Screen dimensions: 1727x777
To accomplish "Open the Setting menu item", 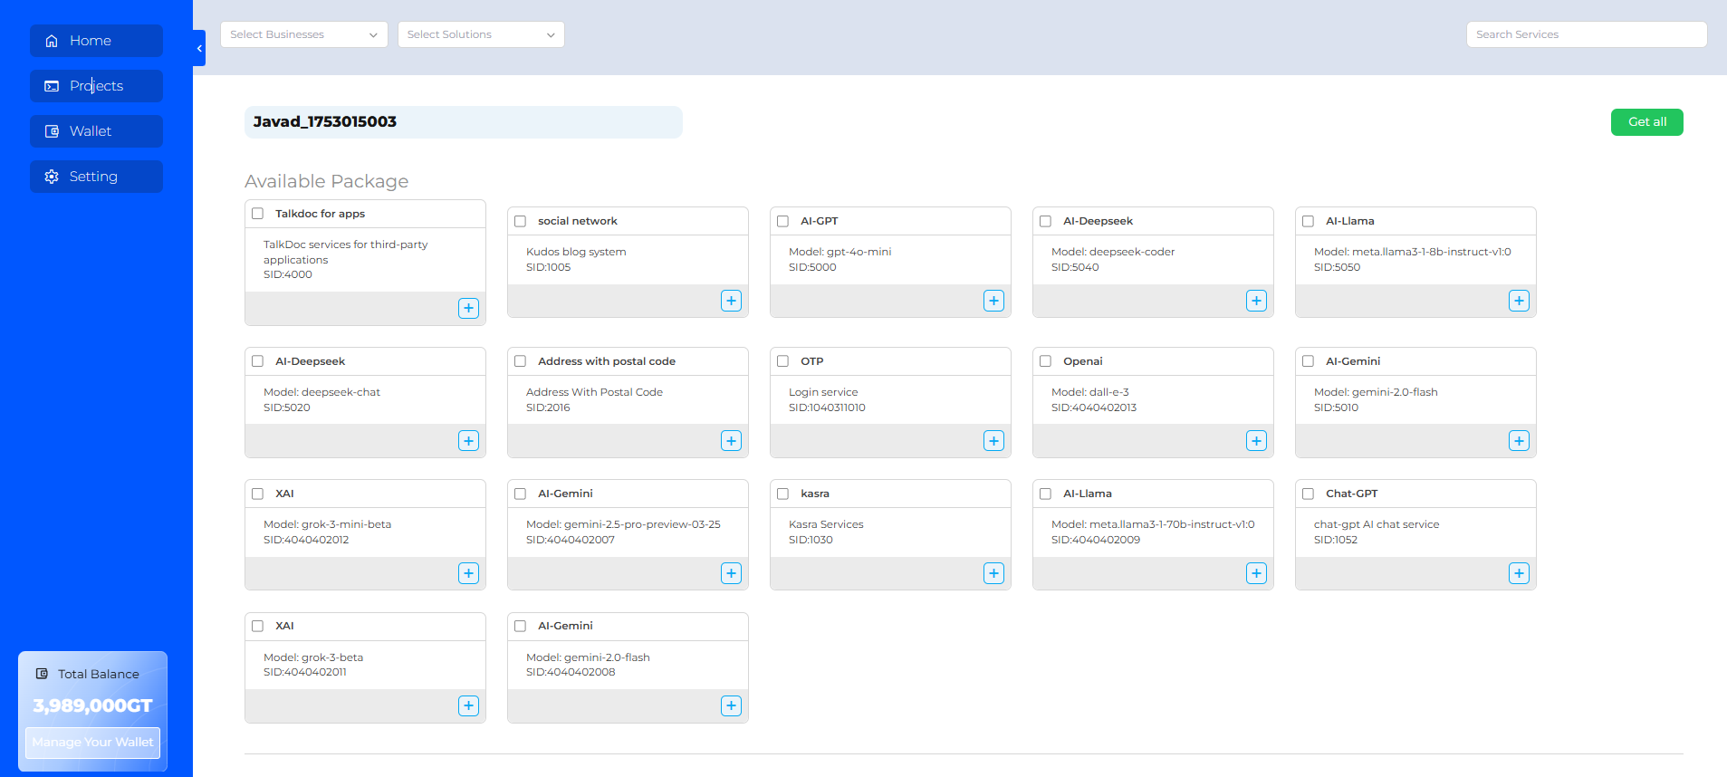I will [x=96, y=177].
